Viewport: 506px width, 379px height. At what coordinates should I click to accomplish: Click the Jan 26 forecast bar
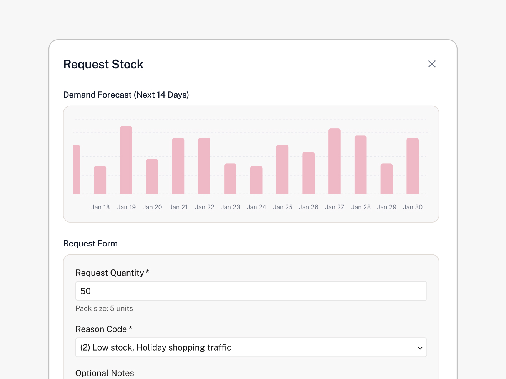pyautogui.click(x=308, y=173)
